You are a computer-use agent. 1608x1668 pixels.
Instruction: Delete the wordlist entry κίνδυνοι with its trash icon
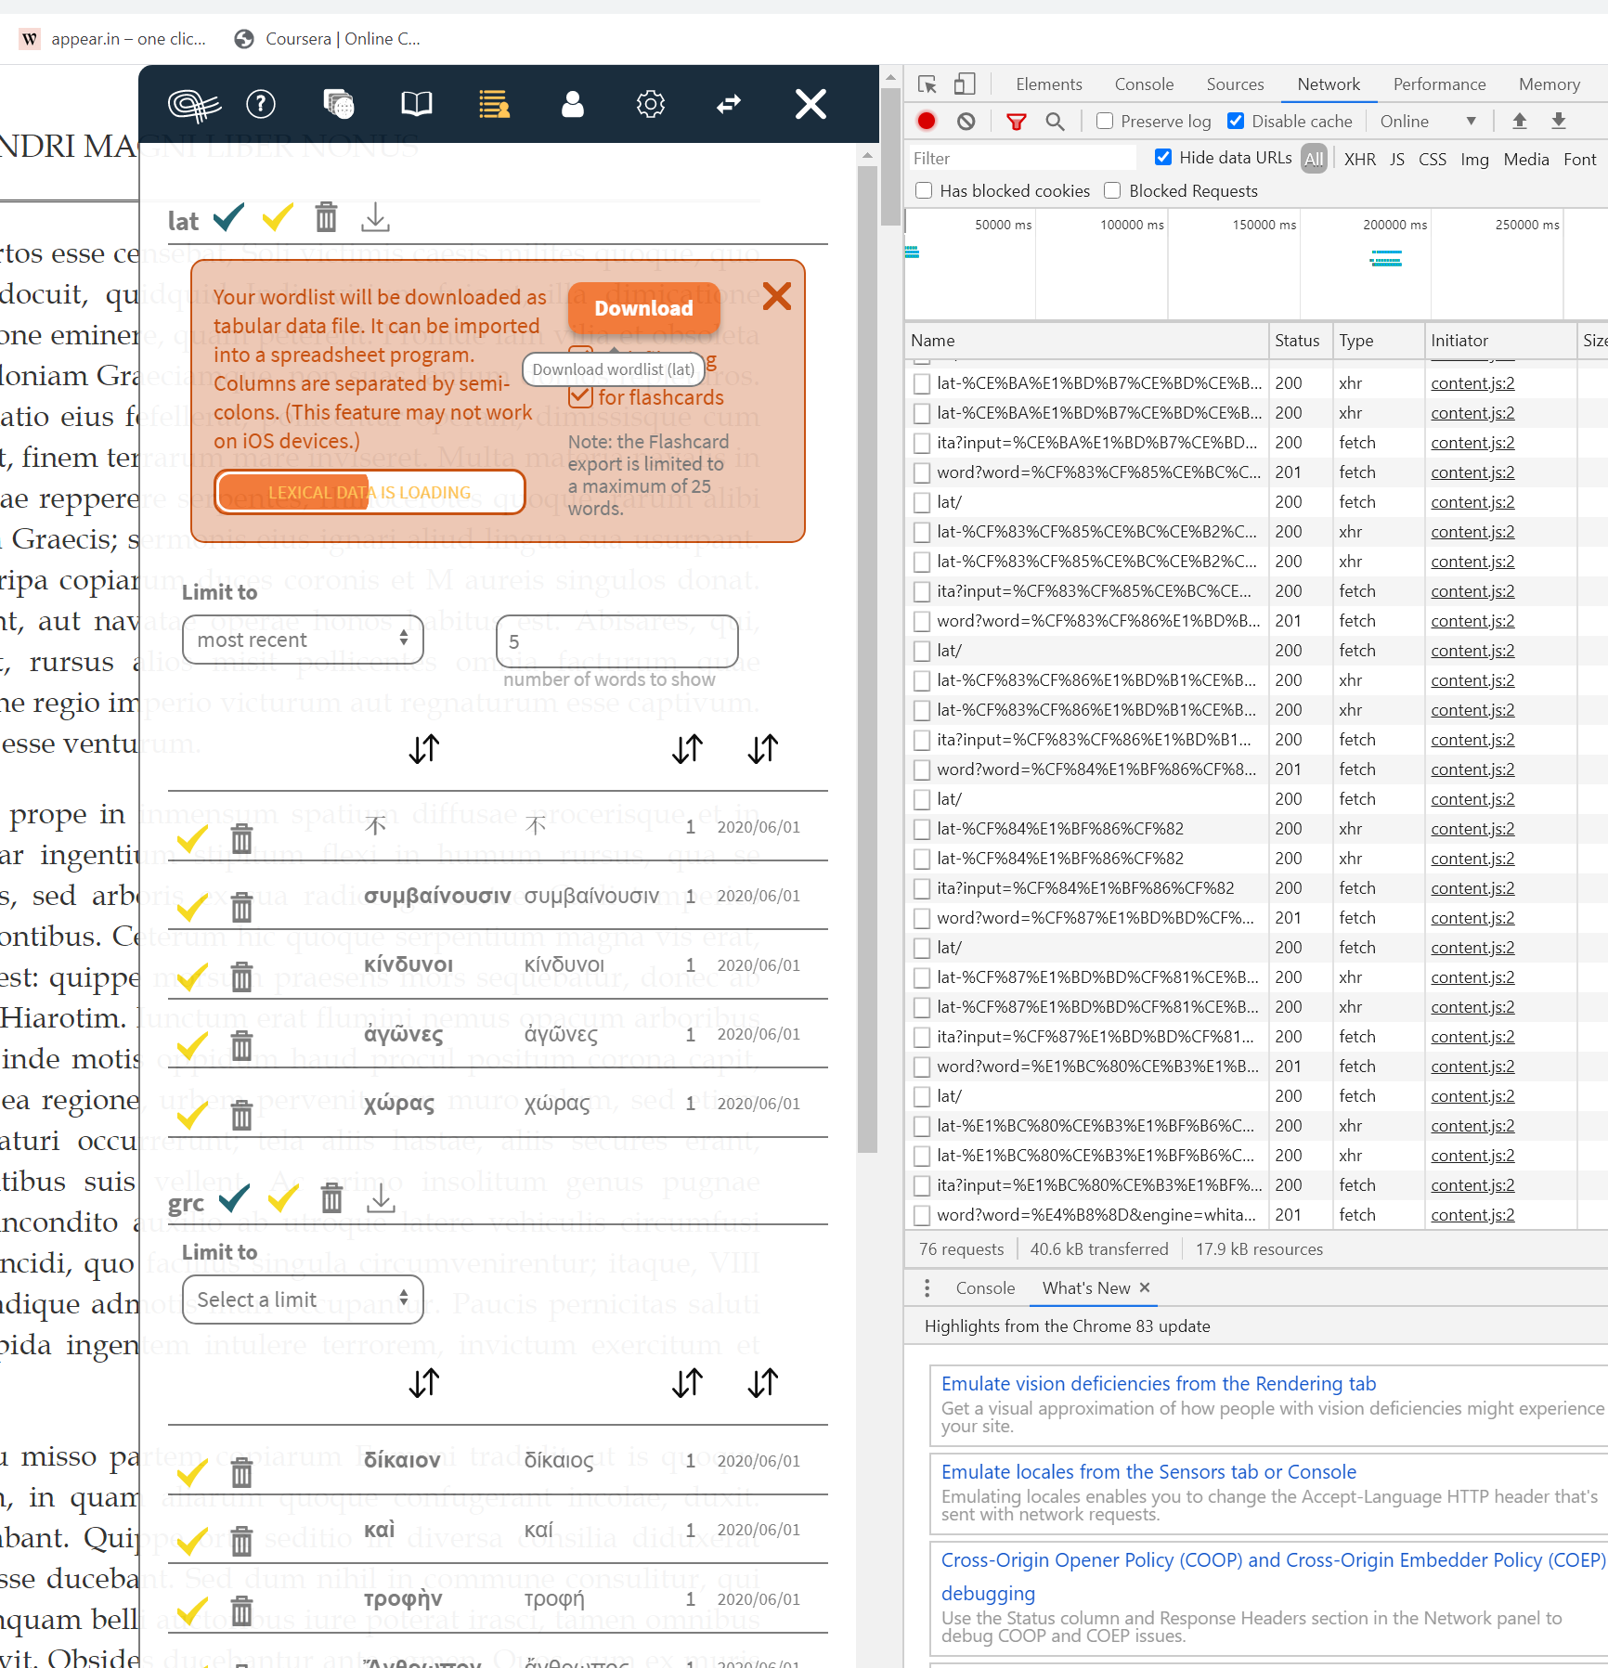pos(241,976)
